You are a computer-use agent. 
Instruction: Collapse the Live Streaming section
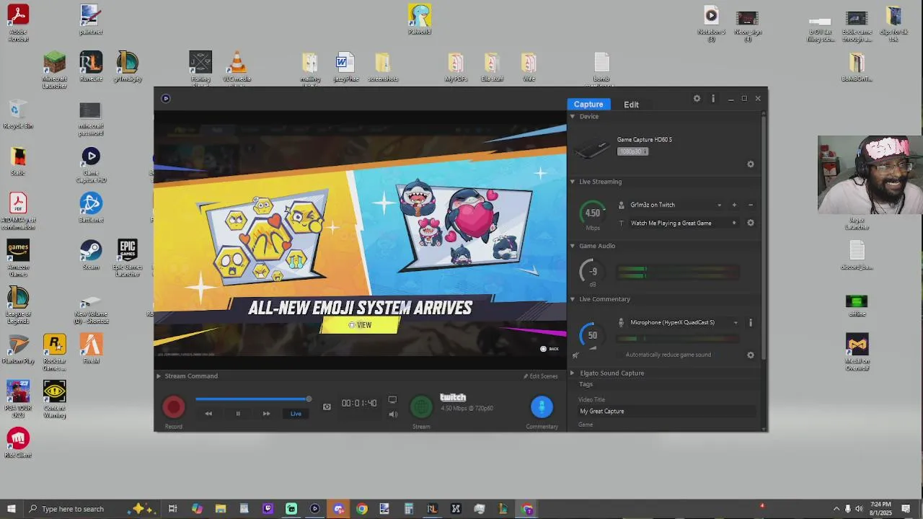pos(573,182)
